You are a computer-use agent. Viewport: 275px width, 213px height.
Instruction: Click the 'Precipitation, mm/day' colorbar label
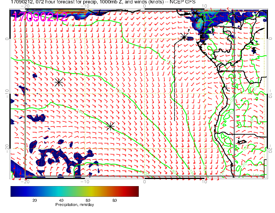point(74,205)
